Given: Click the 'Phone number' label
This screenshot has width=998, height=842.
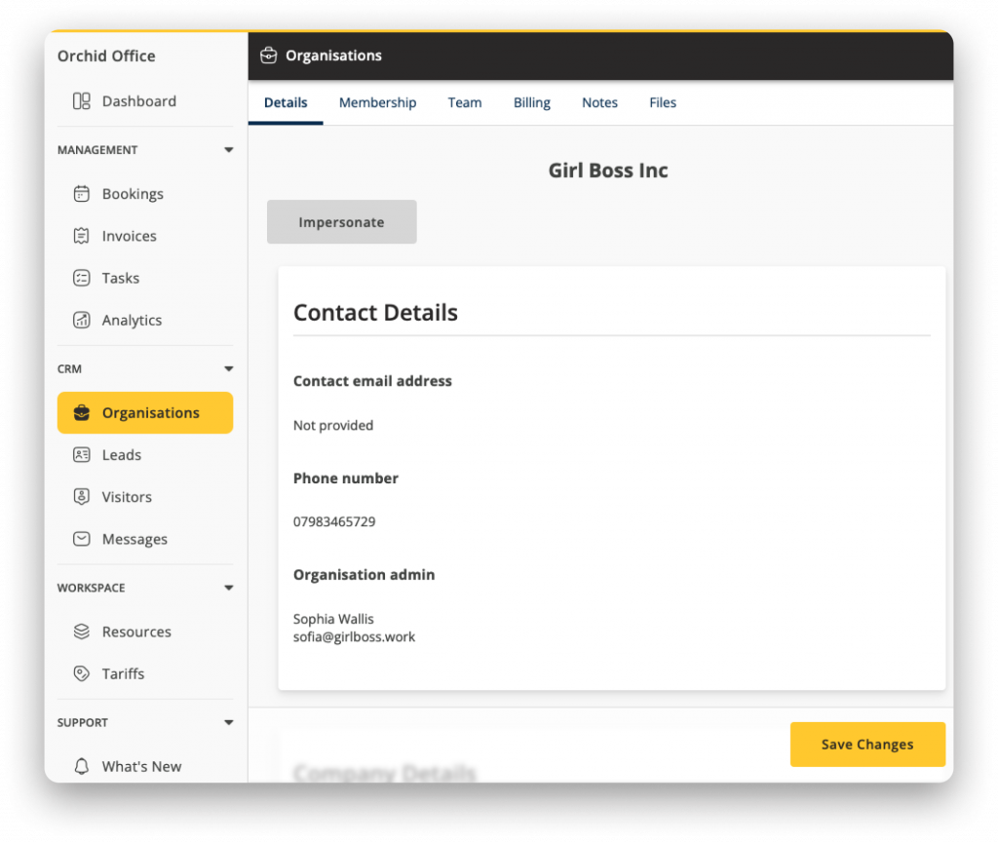Looking at the screenshot, I should [x=346, y=478].
